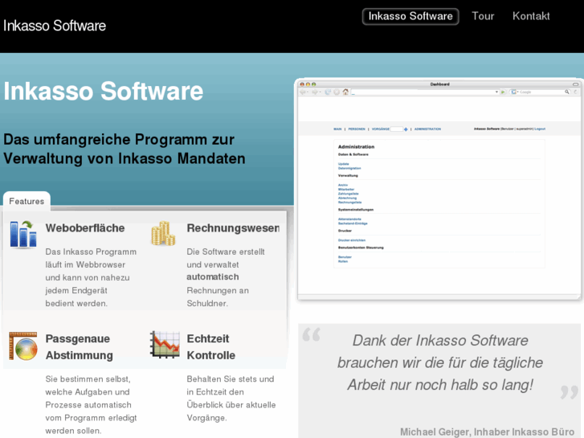This screenshot has height=438, width=584.
Task: Click the bold word 'automatisch' in Rechnungswesen
Action: [x=213, y=277]
